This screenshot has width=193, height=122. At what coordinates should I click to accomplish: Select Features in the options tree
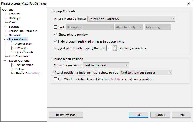pos(15,14)
